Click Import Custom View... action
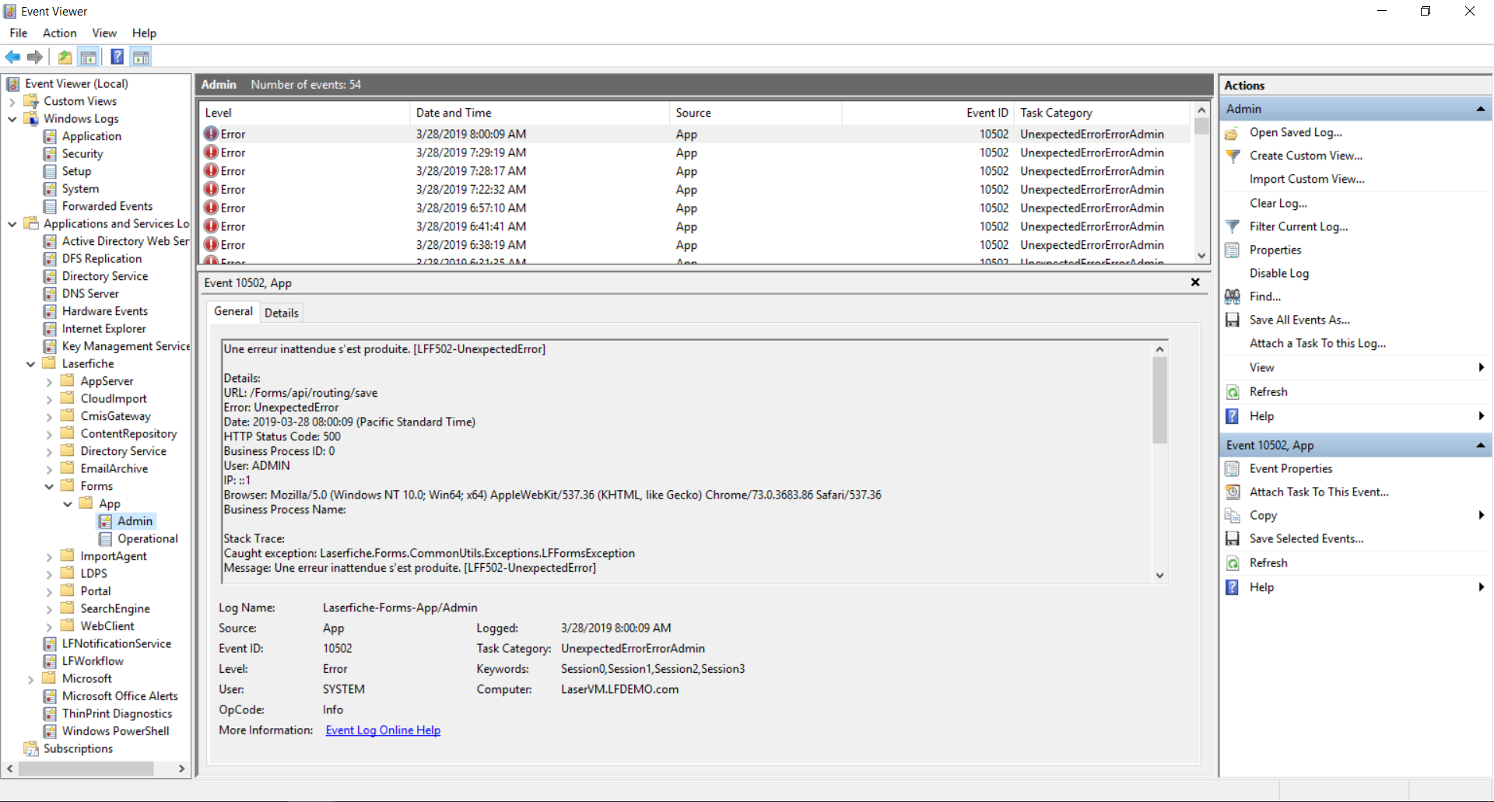 [x=1307, y=179]
